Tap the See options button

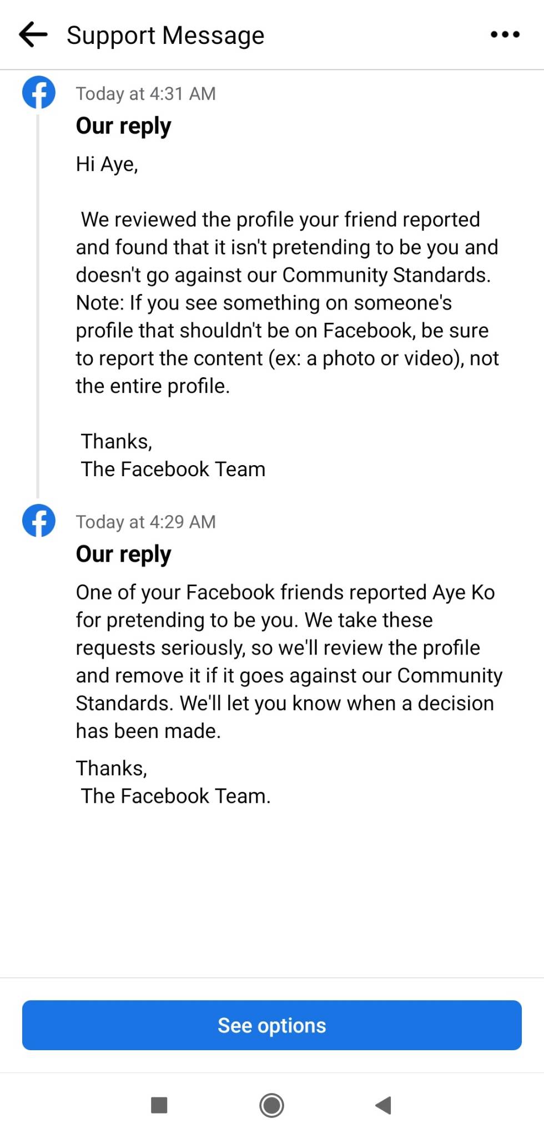pos(271,1025)
